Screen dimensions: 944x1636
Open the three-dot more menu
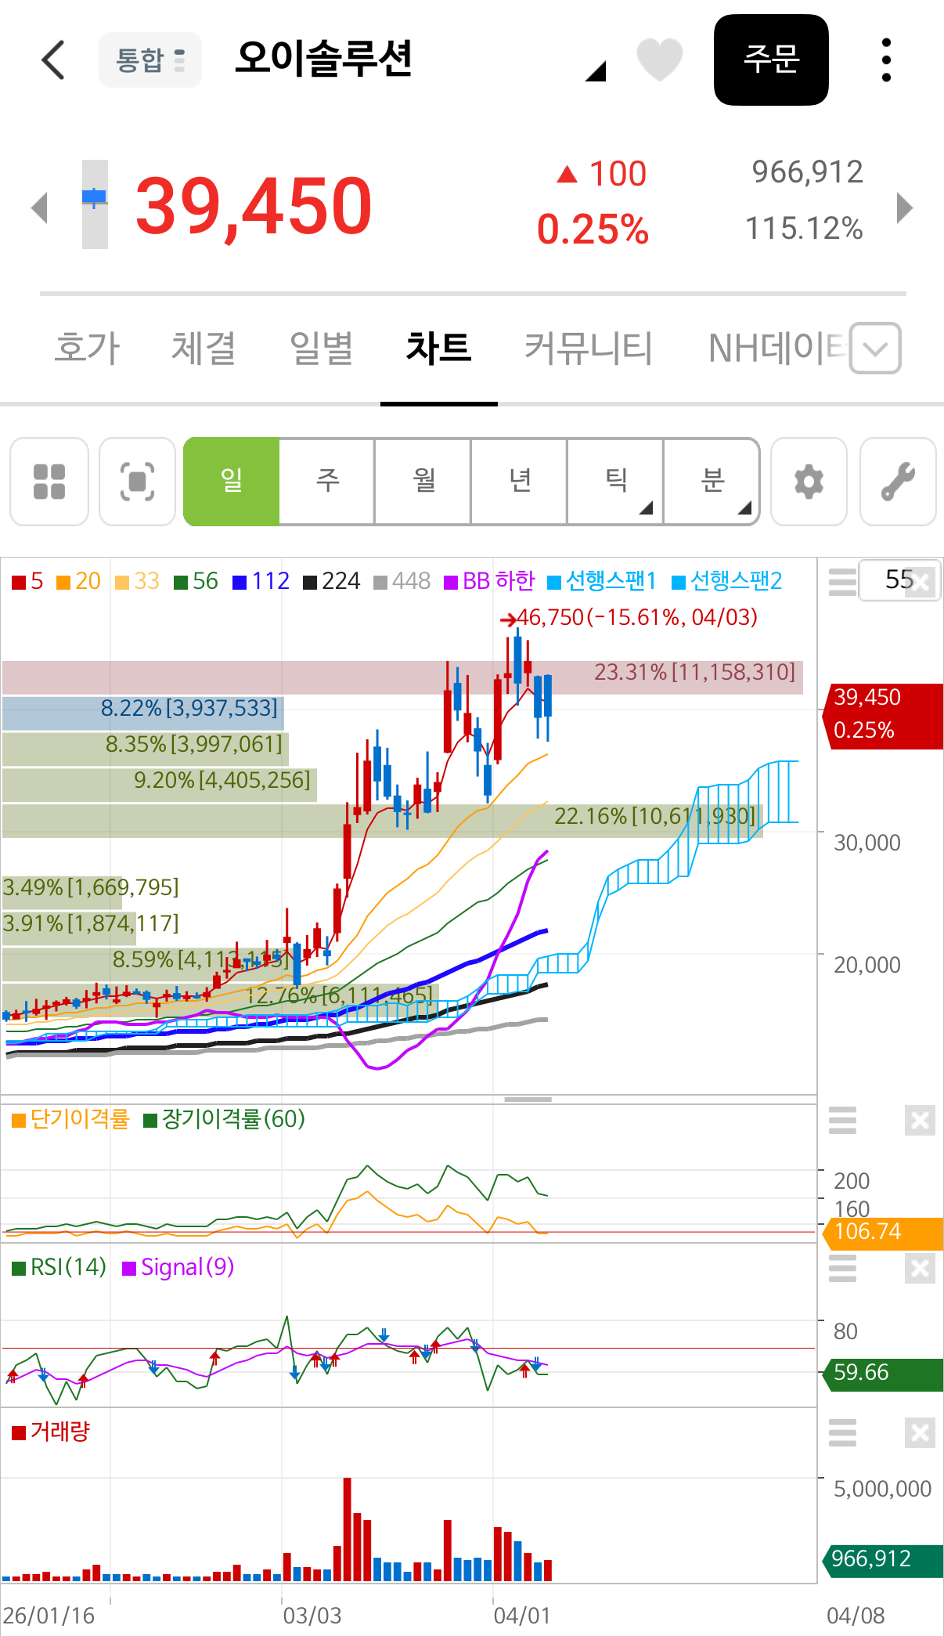click(886, 60)
